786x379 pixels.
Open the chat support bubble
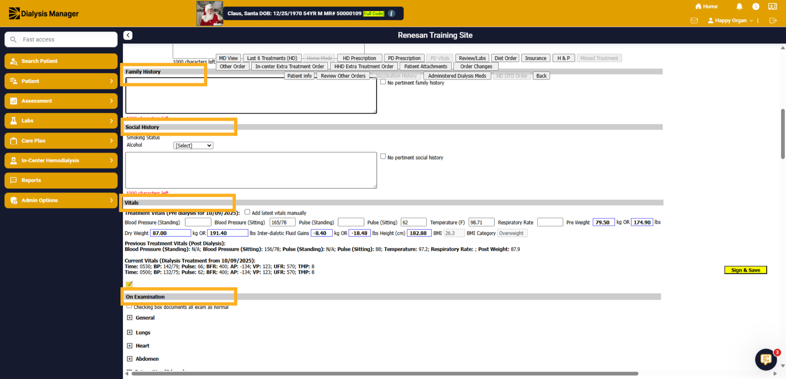[766, 359]
